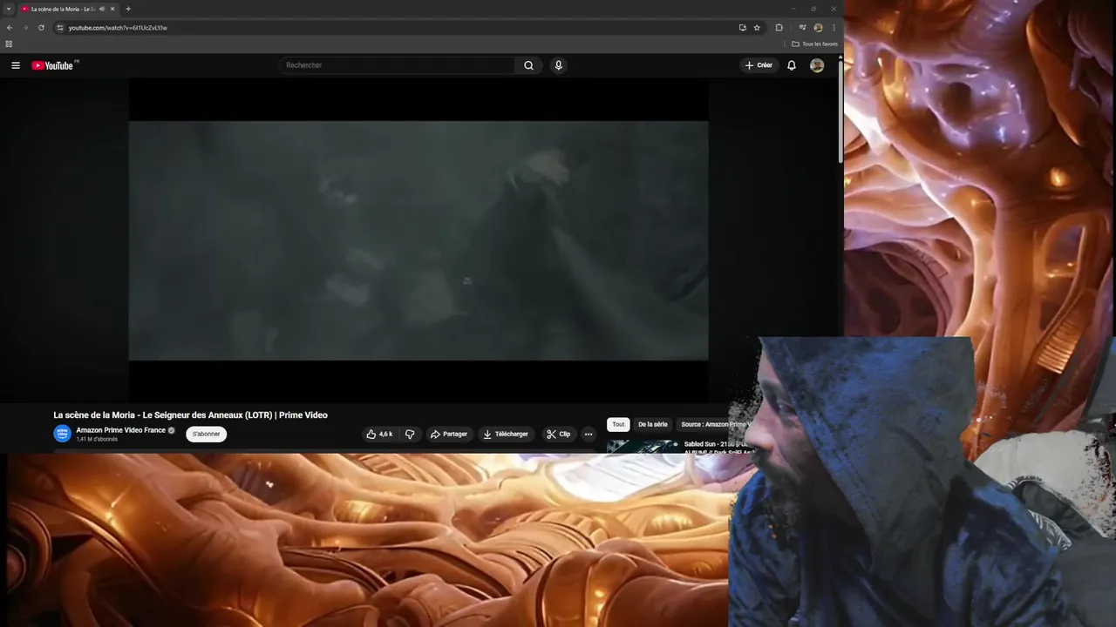Click the YouTube logo to go home
The width and height of the screenshot is (1116, 627).
(53, 65)
